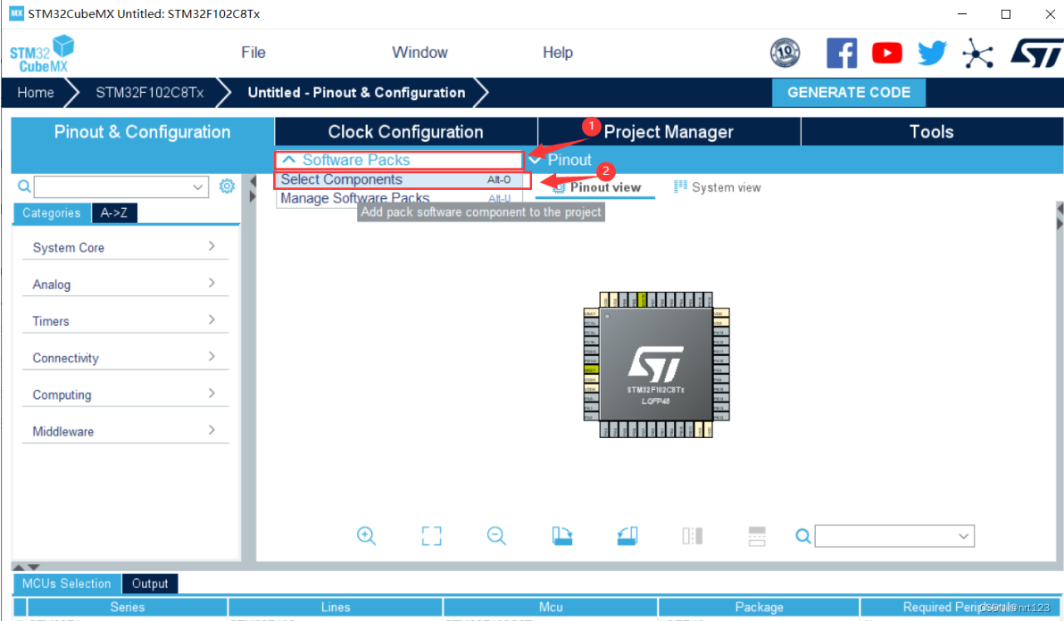
Task: Click the fit to screen icon
Action: tap(431, 535)
